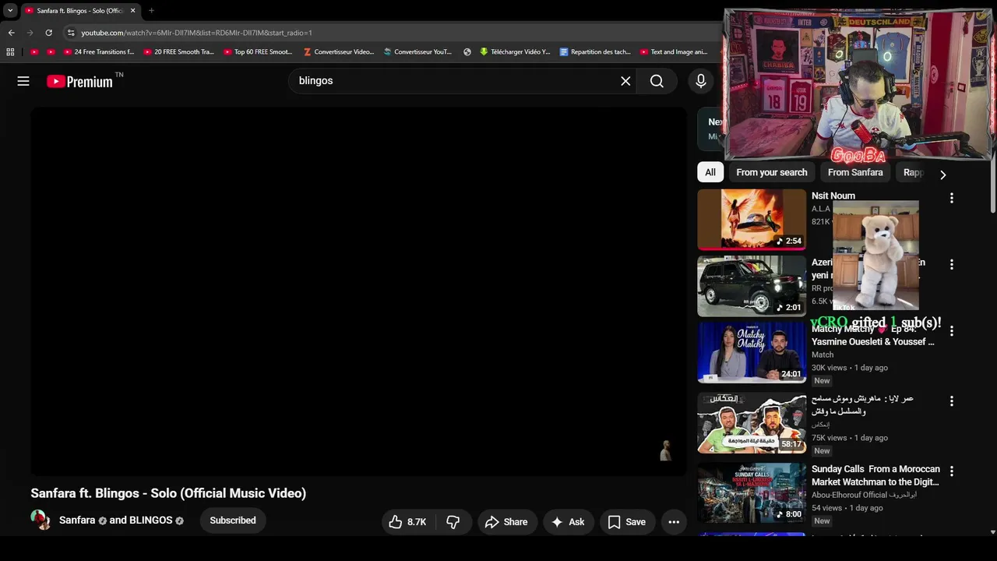997x561 pixels.
Task: Open options menu for Azeri video
Action: (x=951, y=264)
